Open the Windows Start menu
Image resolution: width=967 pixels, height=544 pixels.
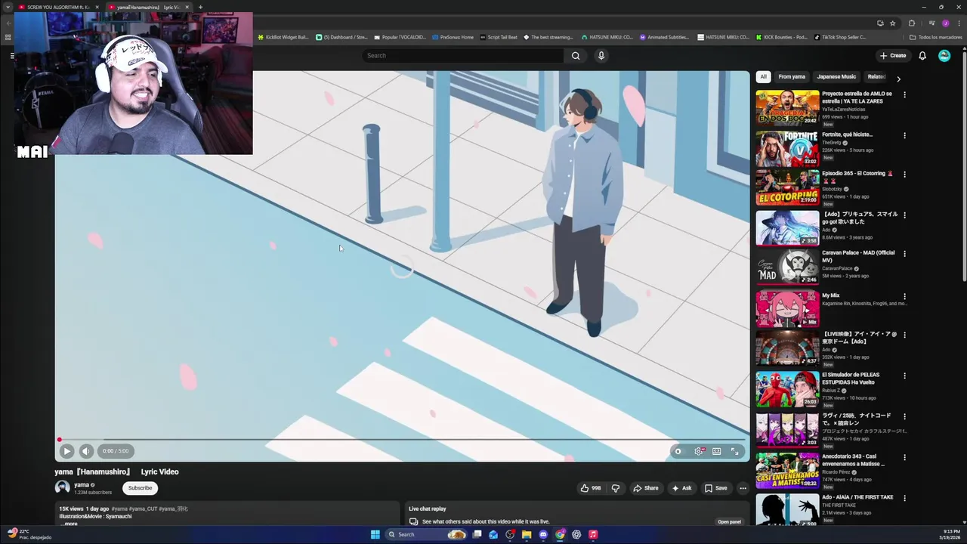[375, 534]
